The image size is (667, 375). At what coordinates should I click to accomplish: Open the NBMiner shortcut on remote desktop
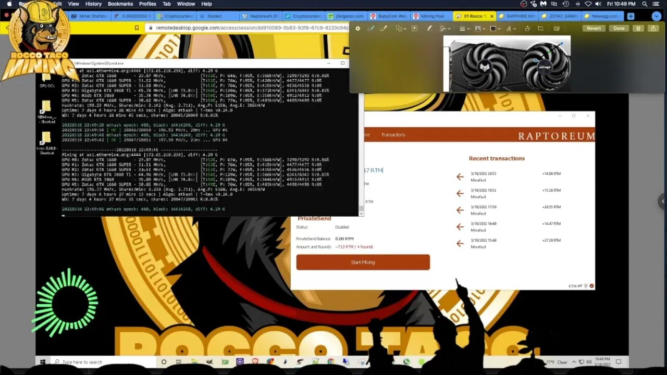46,111
